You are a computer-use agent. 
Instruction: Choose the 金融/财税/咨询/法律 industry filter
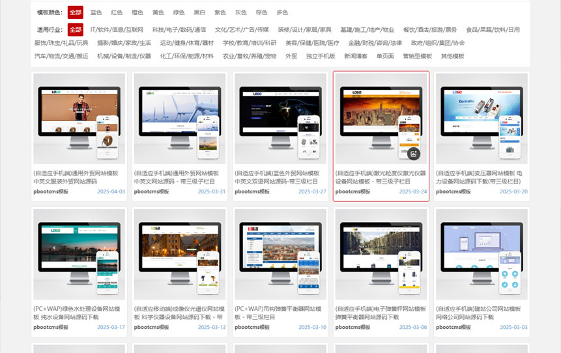click(375, 43)
